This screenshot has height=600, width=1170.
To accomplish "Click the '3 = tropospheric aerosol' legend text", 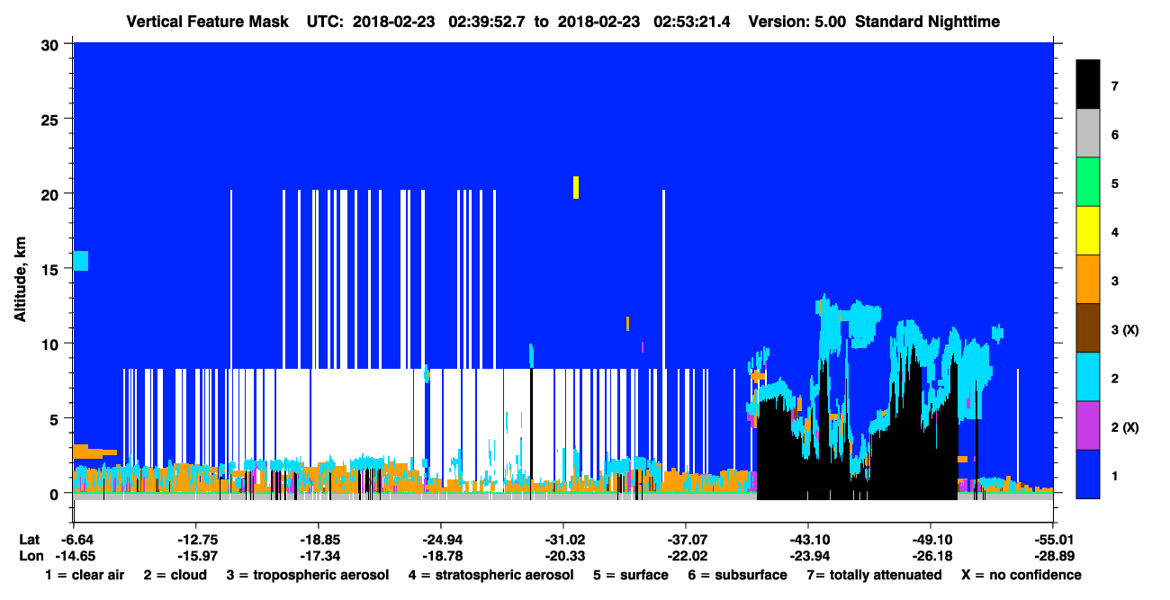I will pyautogui.click(x=308, y=575).
